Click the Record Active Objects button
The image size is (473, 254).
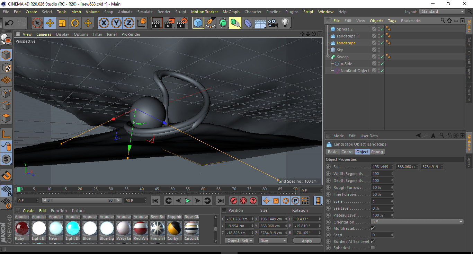(234, 201)
